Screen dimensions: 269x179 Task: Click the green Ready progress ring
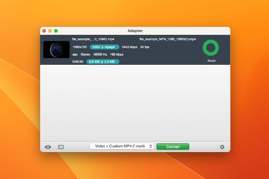tap(211, 48)
